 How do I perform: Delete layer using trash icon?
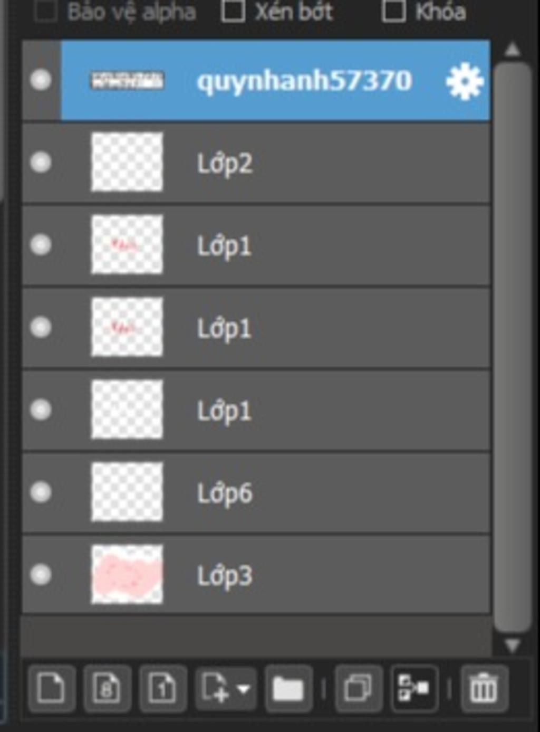tap(484, 688)
